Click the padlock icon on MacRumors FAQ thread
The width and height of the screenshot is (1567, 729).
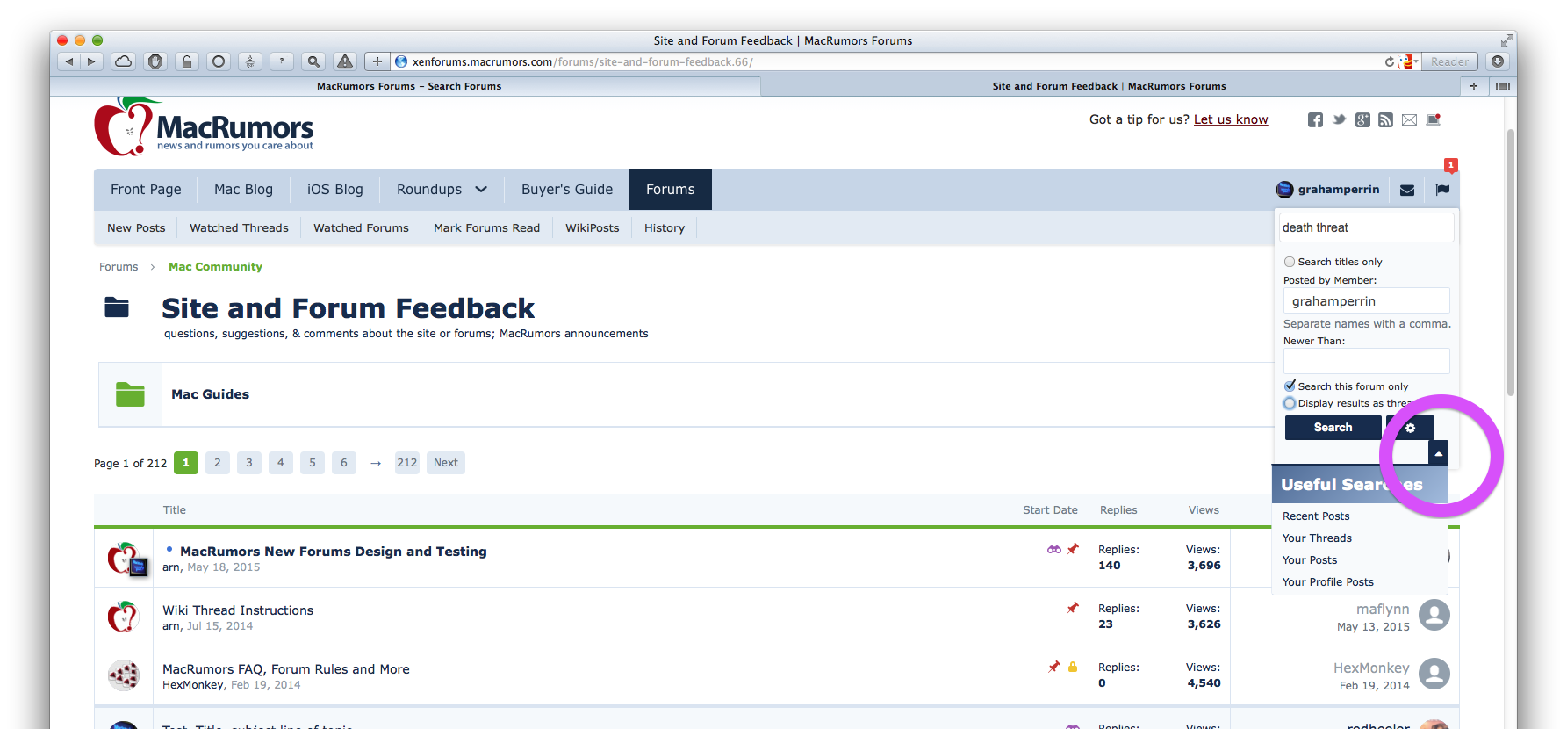coord(1073,667)
